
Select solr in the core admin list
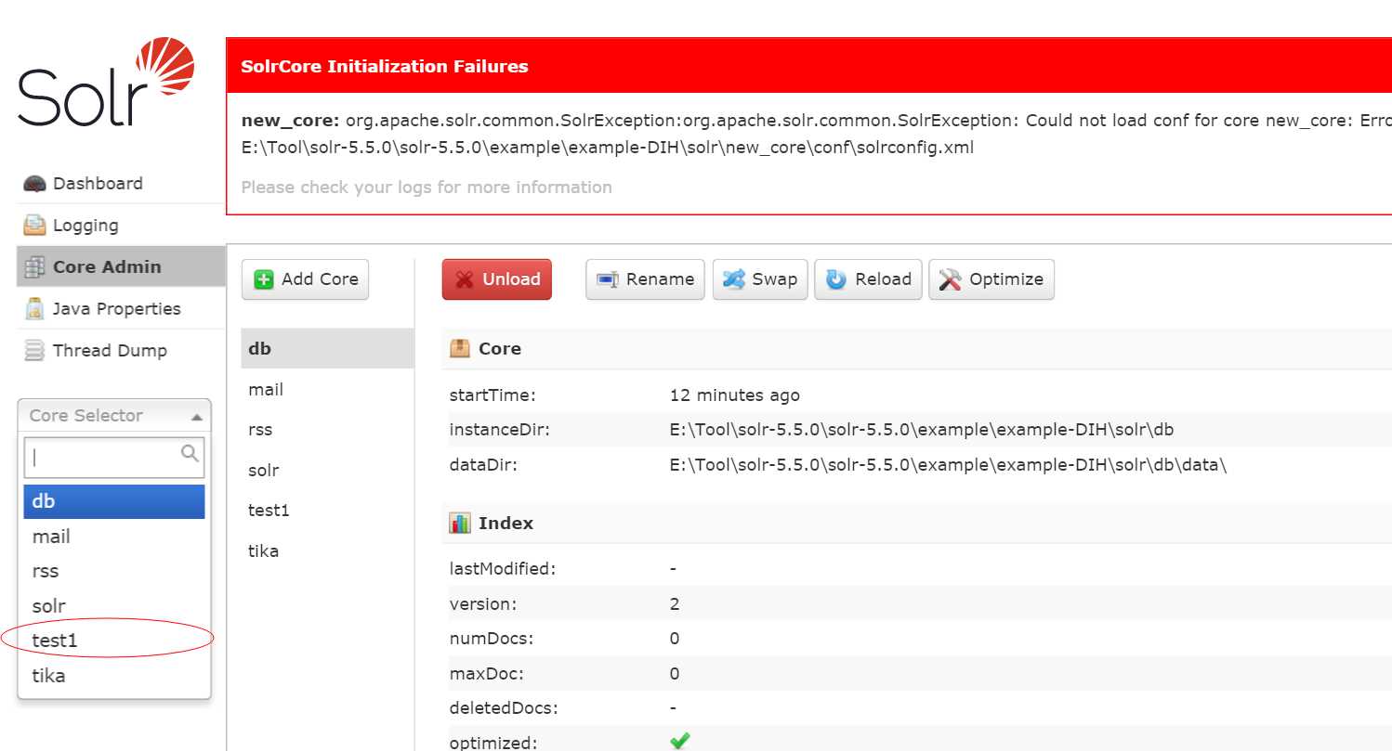(328, 471)
